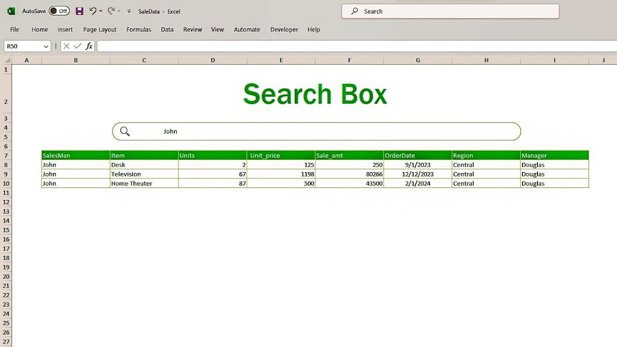The width and height of the screenshot is (617, 347).
Task: Click the 80266 sale amount cell
Action: coord(349,174)
